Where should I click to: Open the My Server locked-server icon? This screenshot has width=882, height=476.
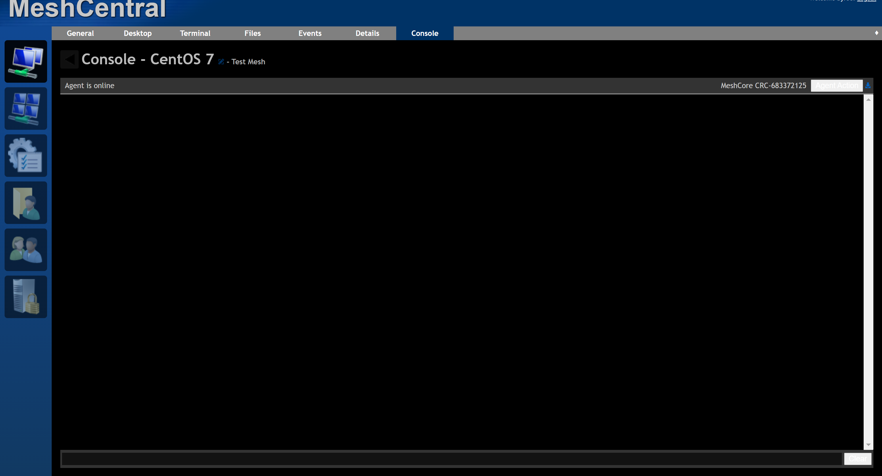(26, 297)
